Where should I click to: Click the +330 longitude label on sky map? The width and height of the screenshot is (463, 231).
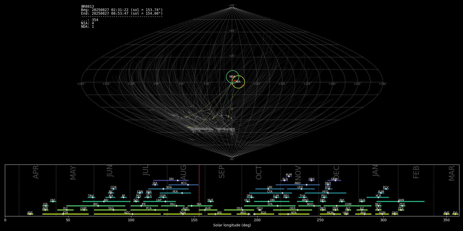click(257, 84)
